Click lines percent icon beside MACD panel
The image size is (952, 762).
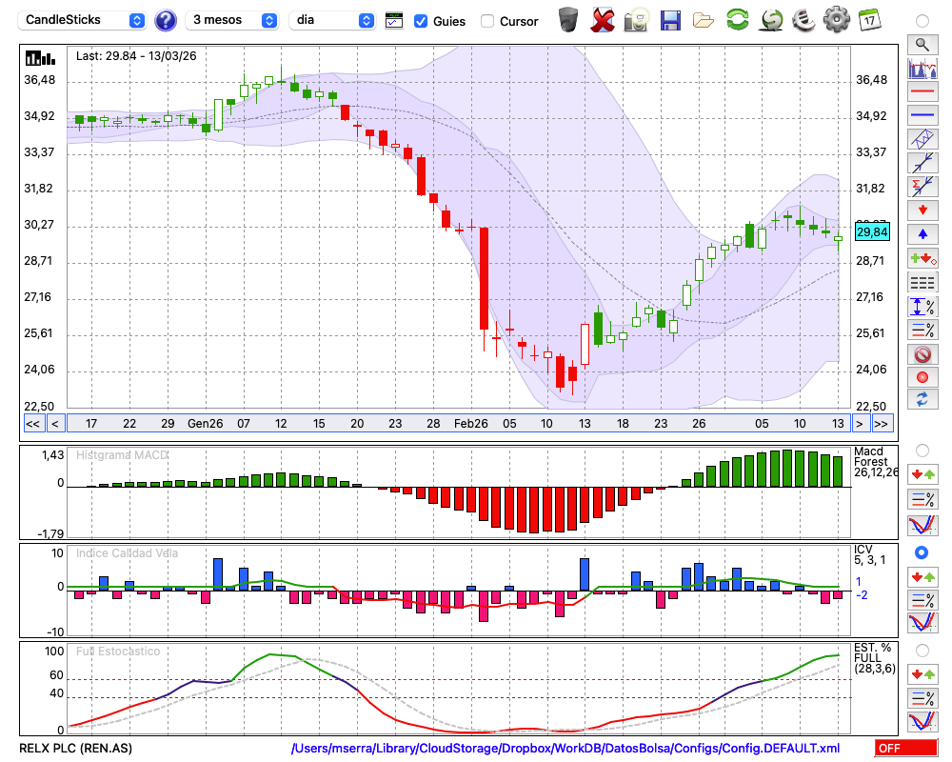pyautogui.click(x=922, y=499)
